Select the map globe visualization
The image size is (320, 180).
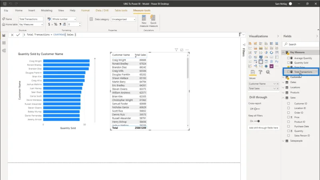pyautogui.click(x=250, y=57)
